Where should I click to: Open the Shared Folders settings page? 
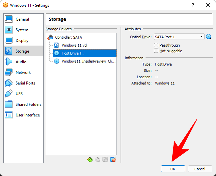click(x=28, y=104)
